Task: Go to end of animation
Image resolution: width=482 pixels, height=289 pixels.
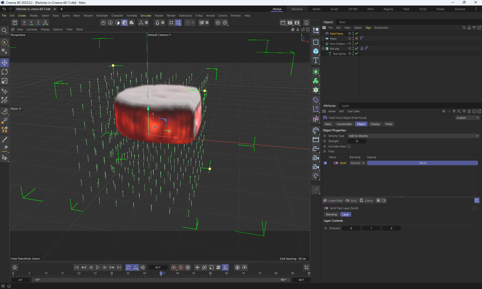Action: [119, 267]
